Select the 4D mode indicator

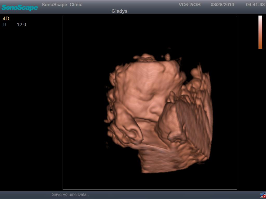pyautogui.click(x=6, y=19)
